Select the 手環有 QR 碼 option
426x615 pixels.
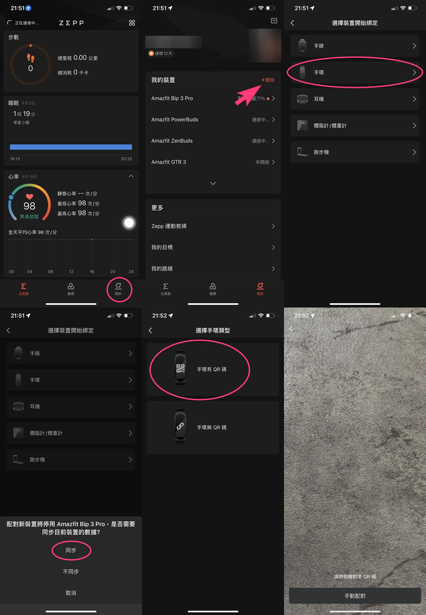point(213,369)
